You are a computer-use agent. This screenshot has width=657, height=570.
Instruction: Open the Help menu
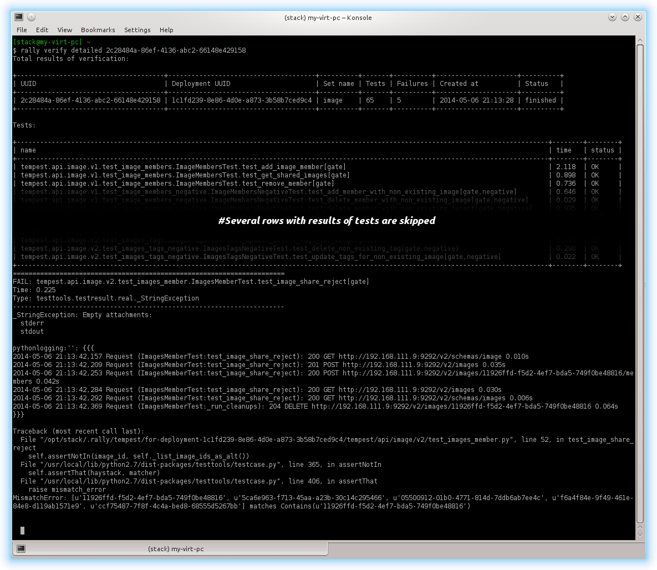pyautogui.click(x=166, y=30)
